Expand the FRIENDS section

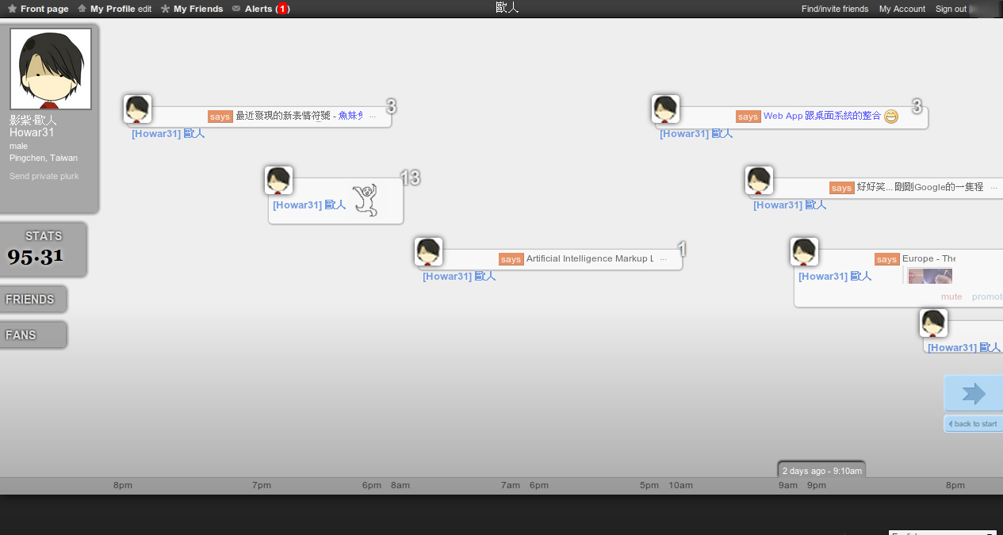click(32, 300)
